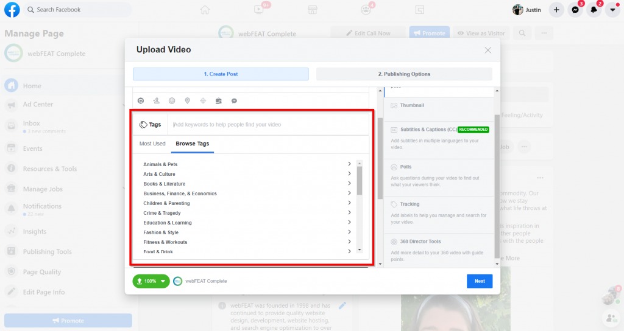Open the Marketplace icon in the top bar
The width and height of the screenshot is (624, 331).
[x=313, y=10]
